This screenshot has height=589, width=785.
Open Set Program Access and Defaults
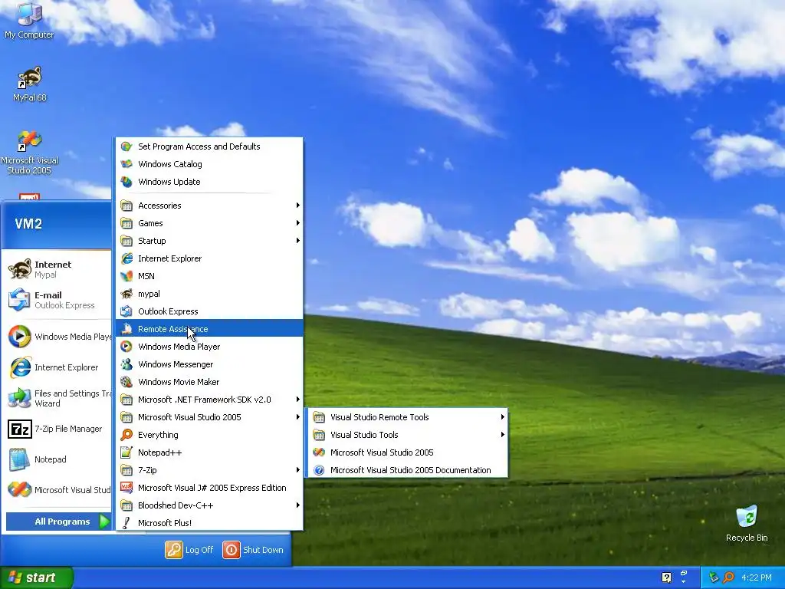click(209, 146)
